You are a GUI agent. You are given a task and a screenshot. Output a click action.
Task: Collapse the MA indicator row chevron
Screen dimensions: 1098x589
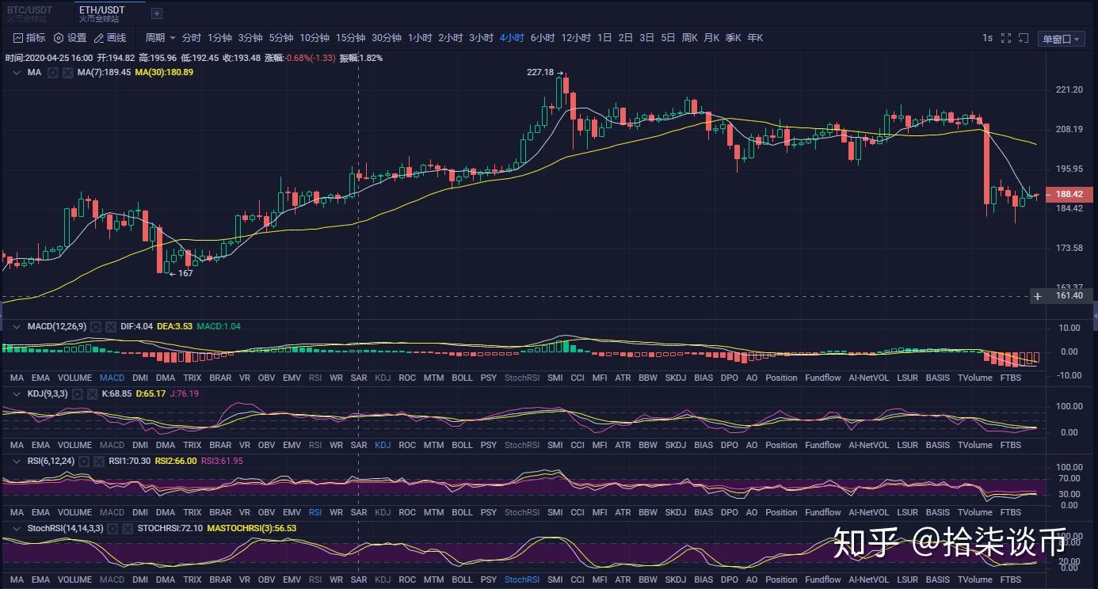click(17, 72)
